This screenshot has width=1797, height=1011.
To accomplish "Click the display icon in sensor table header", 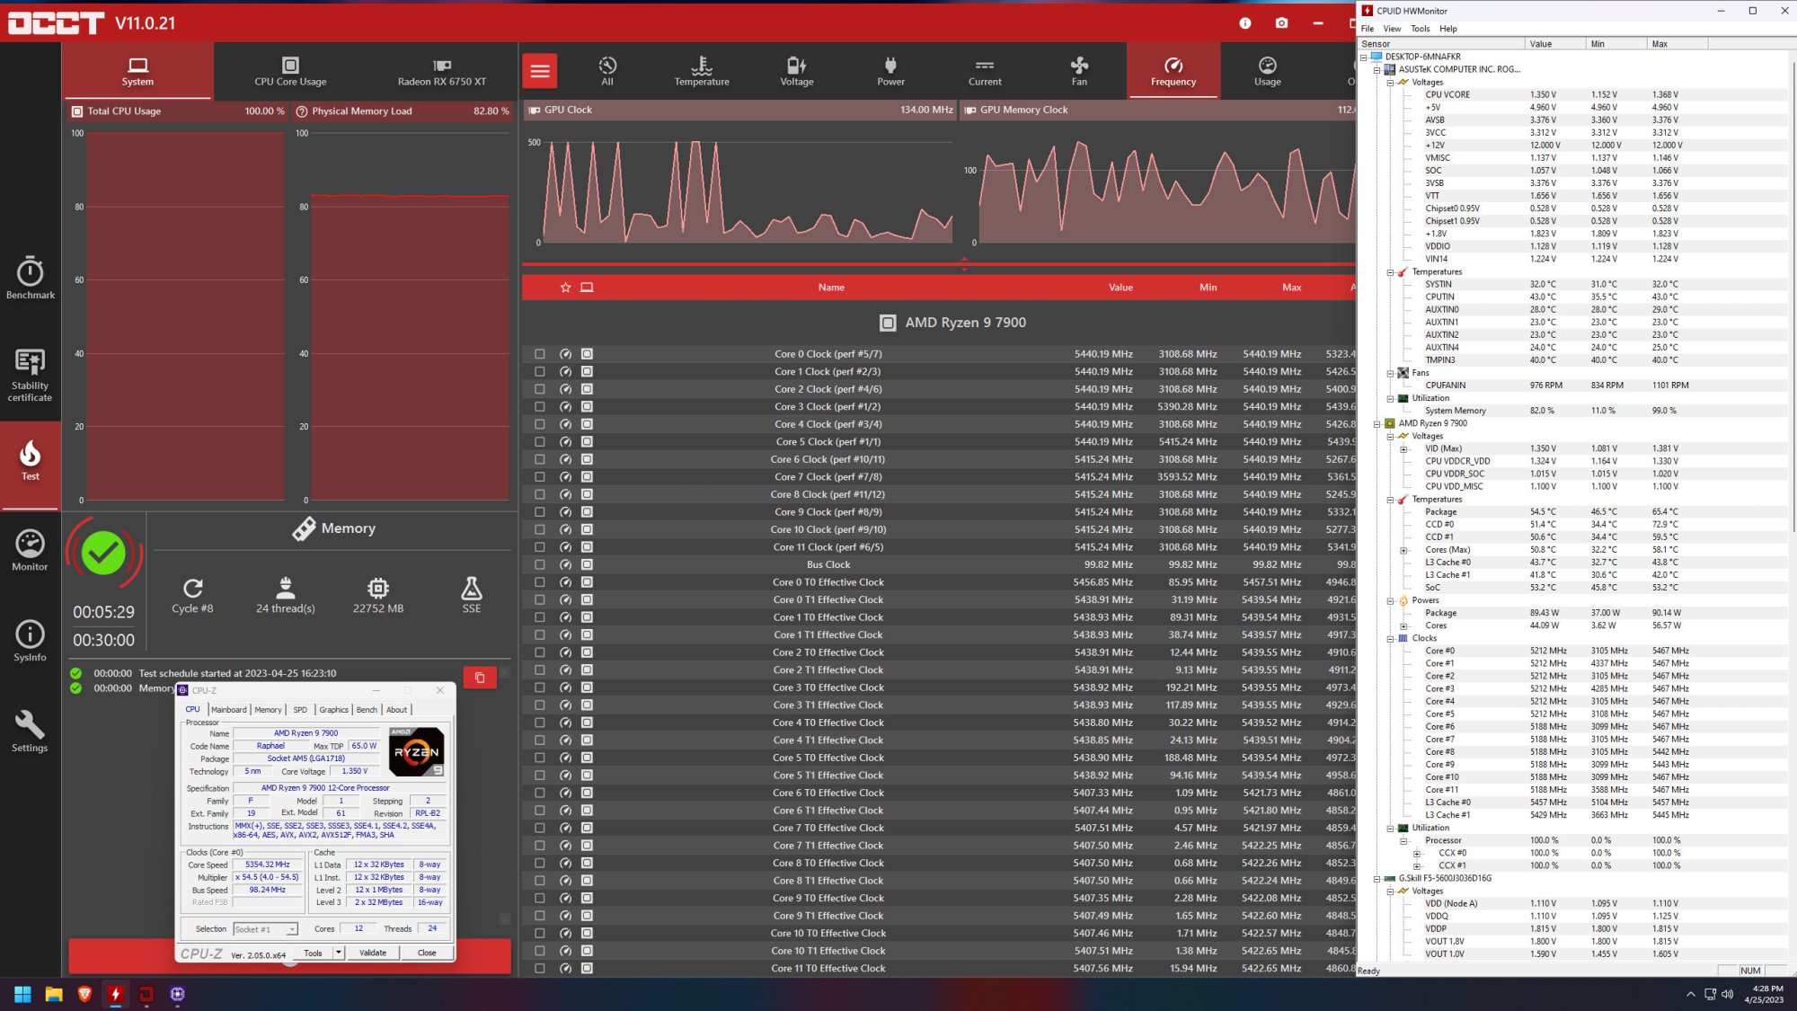I will 587,288.
